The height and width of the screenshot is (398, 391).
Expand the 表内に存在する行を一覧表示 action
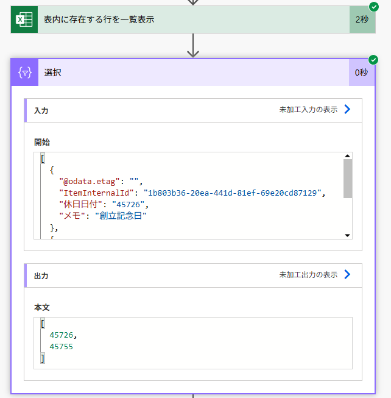point(193,20)
